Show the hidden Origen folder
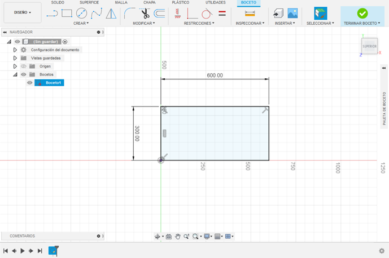Image resolution: width=389 pixels, height=258 pixels. 23,66
